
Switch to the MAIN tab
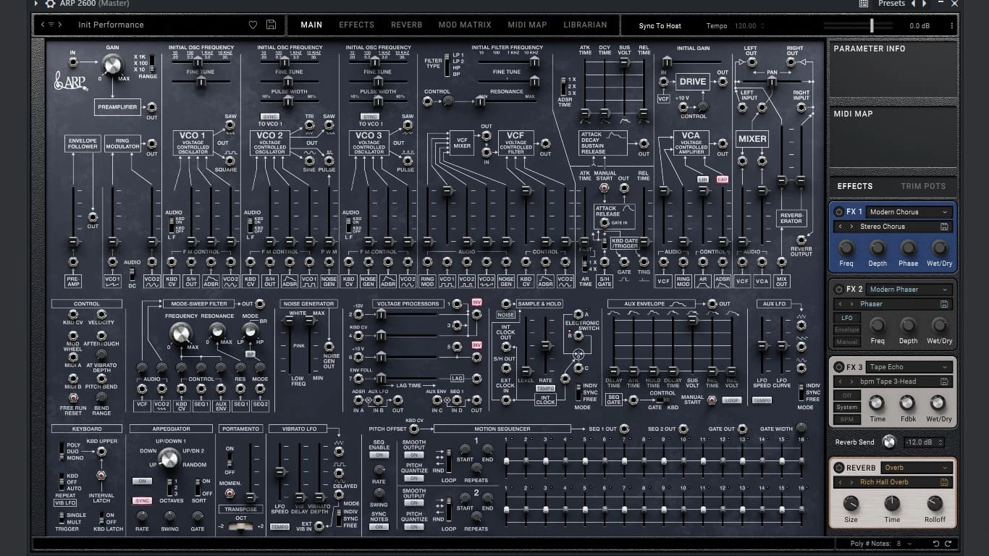pos(311,25)
